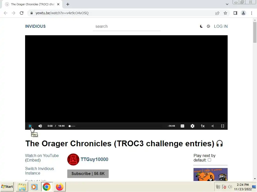Click the page vertical scrollbar thumb

click(x=255, y=32)
